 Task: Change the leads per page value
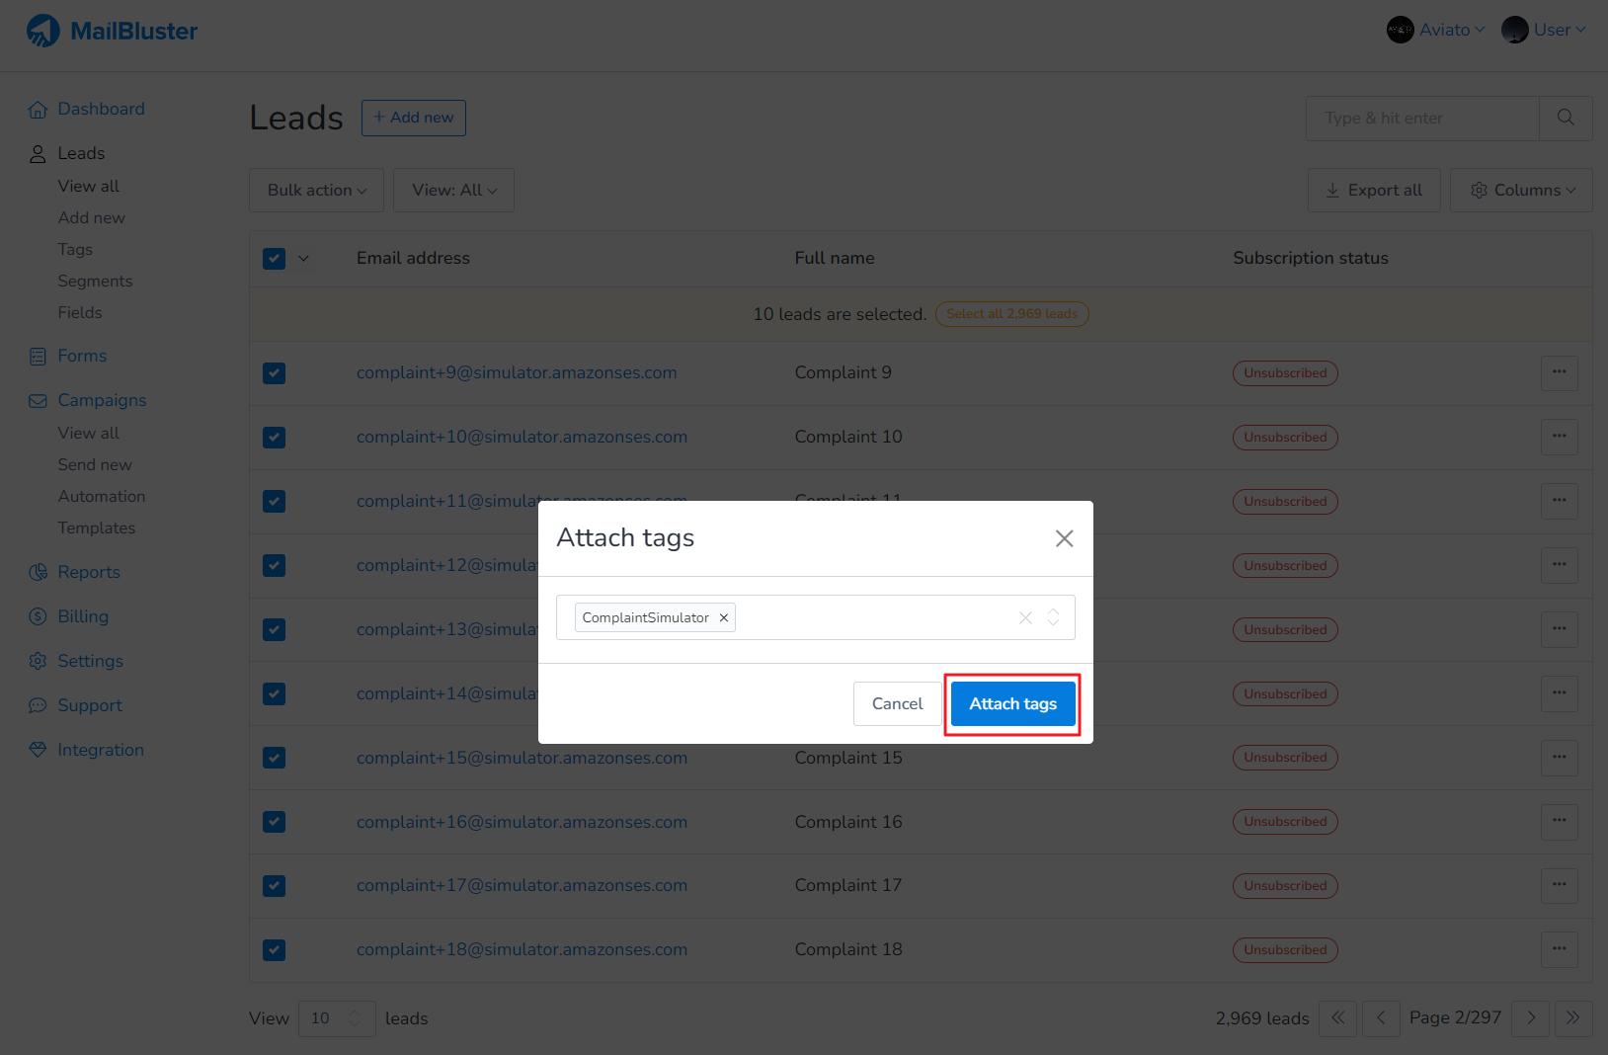tap(337, 1018)
